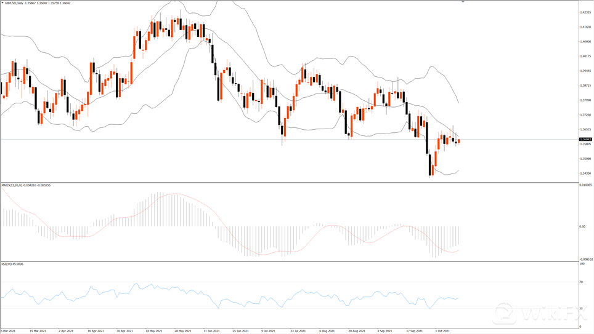Click the chart shift triangle marker at top
The height and width of the screenshot is (334, 594).
(463, 2)
